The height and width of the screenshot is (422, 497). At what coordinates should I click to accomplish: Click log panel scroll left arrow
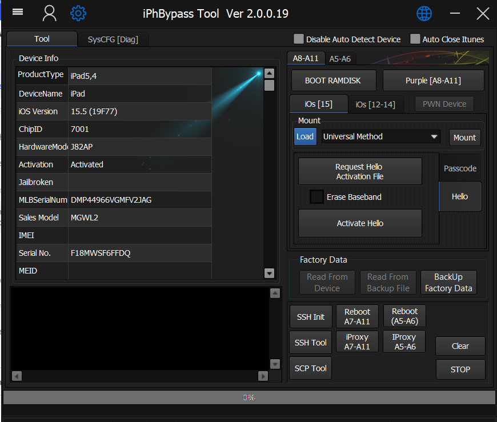point(17,376)
